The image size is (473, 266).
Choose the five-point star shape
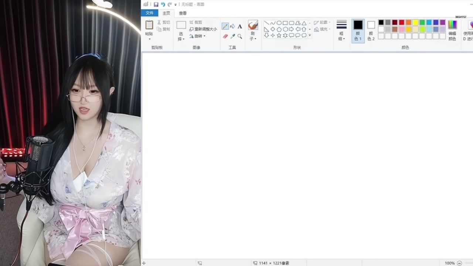click(279, 35)
